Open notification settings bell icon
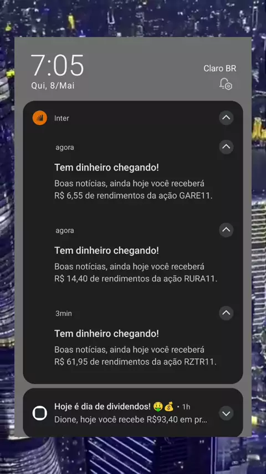The height and width of the screenshot is (474, 266). (x=226, y=84)
